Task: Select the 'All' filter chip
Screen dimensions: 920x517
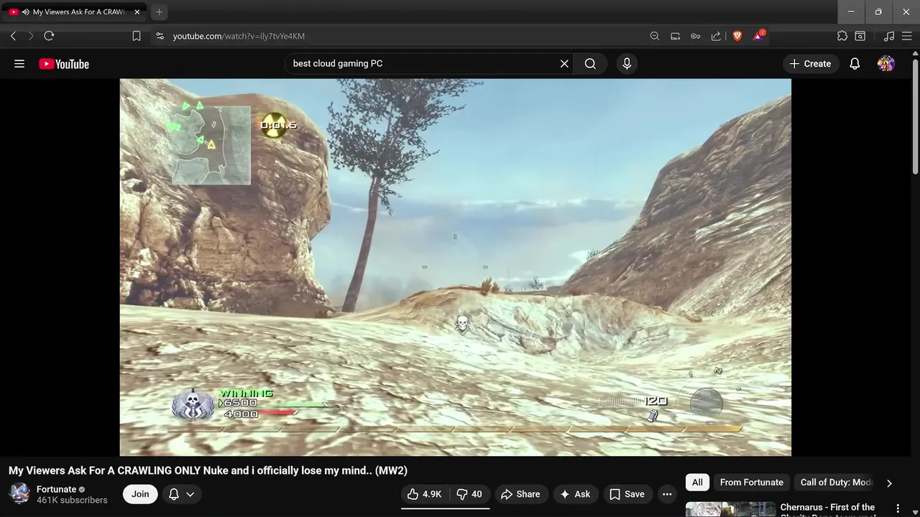Action: [697, 483]
